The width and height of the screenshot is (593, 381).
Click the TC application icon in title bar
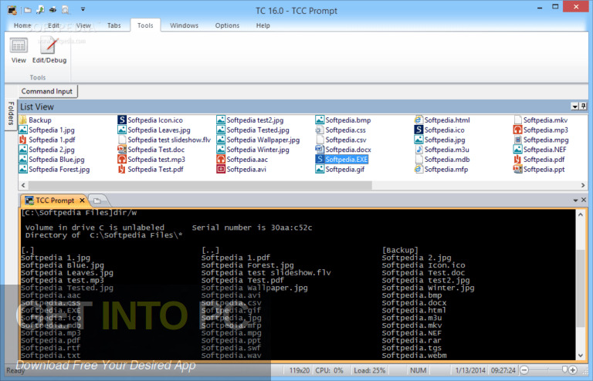pyautogui.click(x=12, y=10)
